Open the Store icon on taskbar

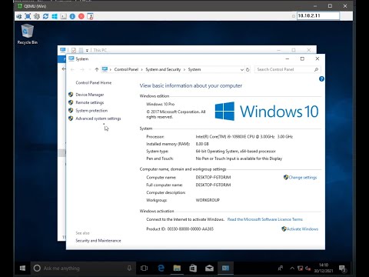click(x=193, y=269)
